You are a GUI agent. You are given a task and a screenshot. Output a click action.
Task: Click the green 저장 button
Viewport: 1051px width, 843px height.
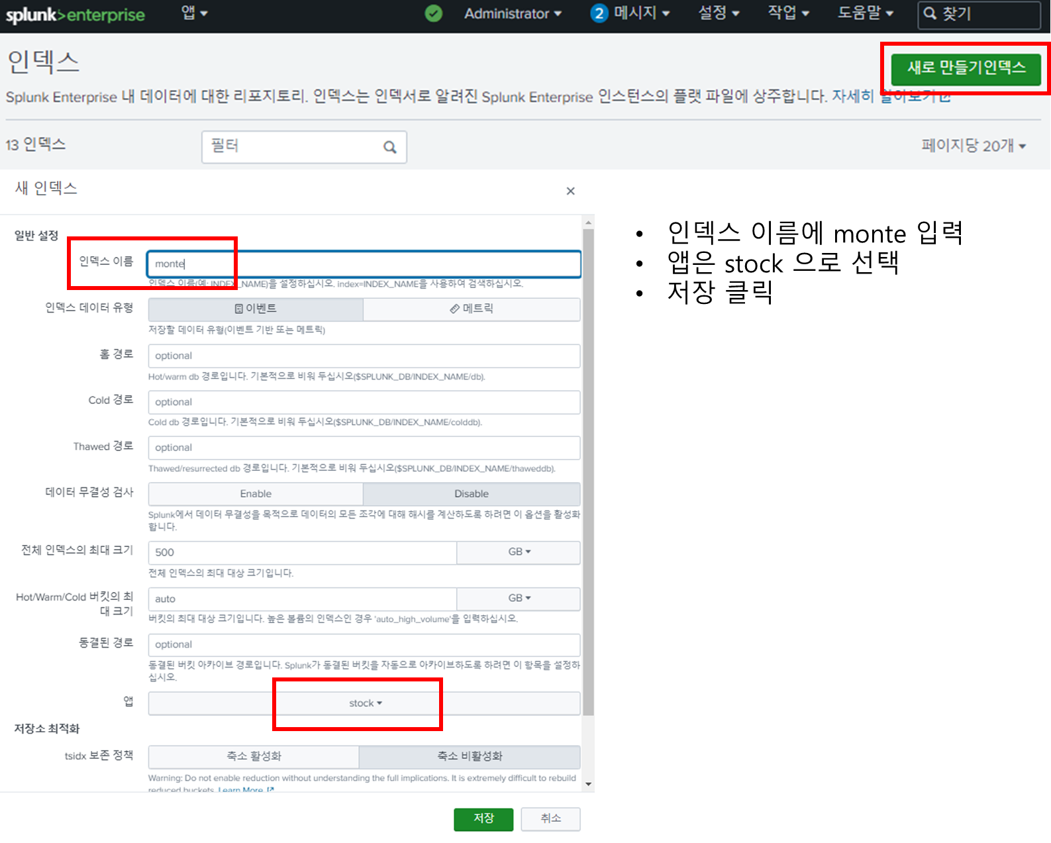point(483,819)
